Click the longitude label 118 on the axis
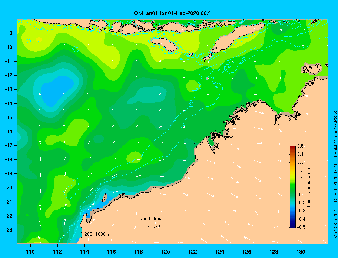The image size is (338, 258). tap(139, 252)
